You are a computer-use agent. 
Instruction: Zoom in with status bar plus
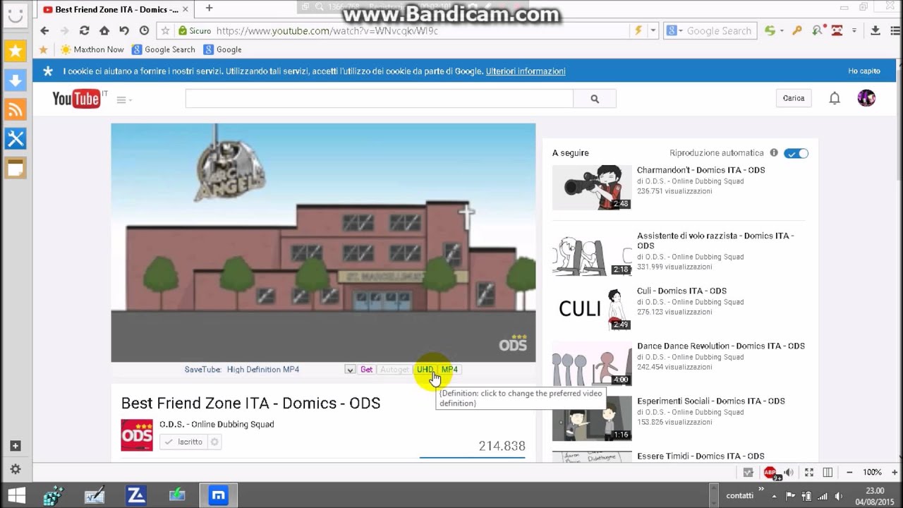[895, 472]
